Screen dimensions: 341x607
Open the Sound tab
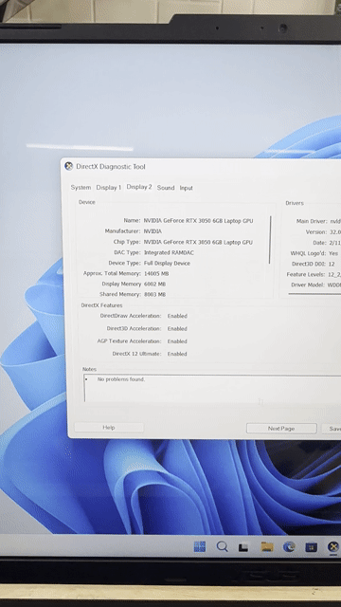click(166, 188)
